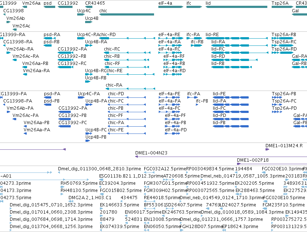Click BAC clone DME1-002P18

[x=253, y=160]
